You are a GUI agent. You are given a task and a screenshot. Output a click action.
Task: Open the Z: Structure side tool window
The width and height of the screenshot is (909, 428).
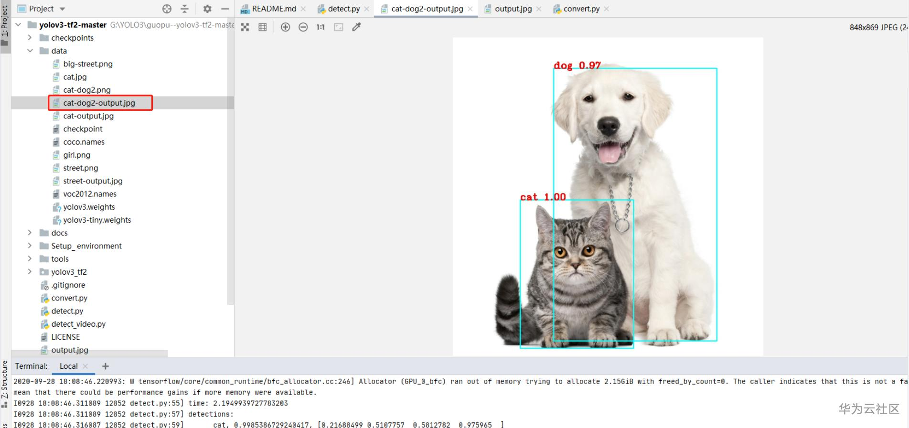pyautogui.click(x=5, y=384)
